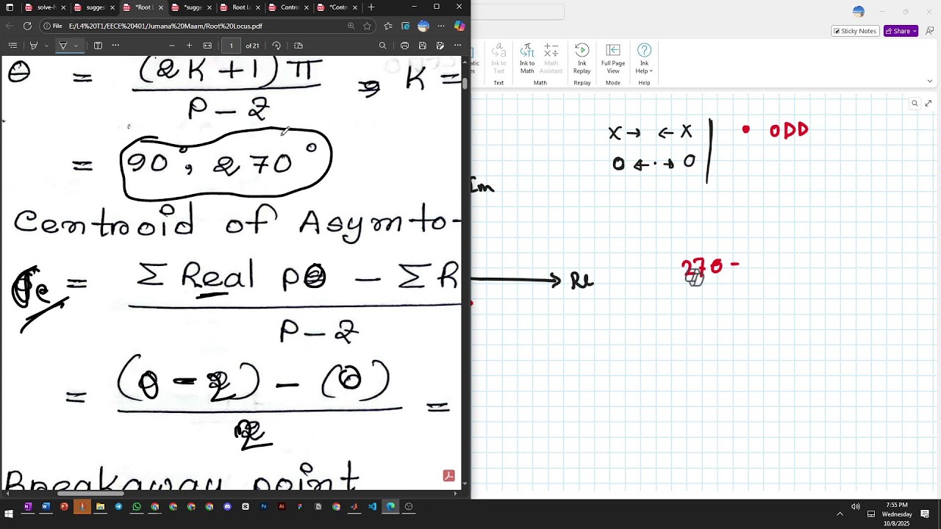The image size is (941, 529).
Task: Switch to the first 'Contro' tab
Action: [289, 7]
